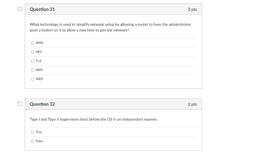The image size is (265, 155).
Task: Click the hypervisors question statement text
Action: [x=93, y=119]
